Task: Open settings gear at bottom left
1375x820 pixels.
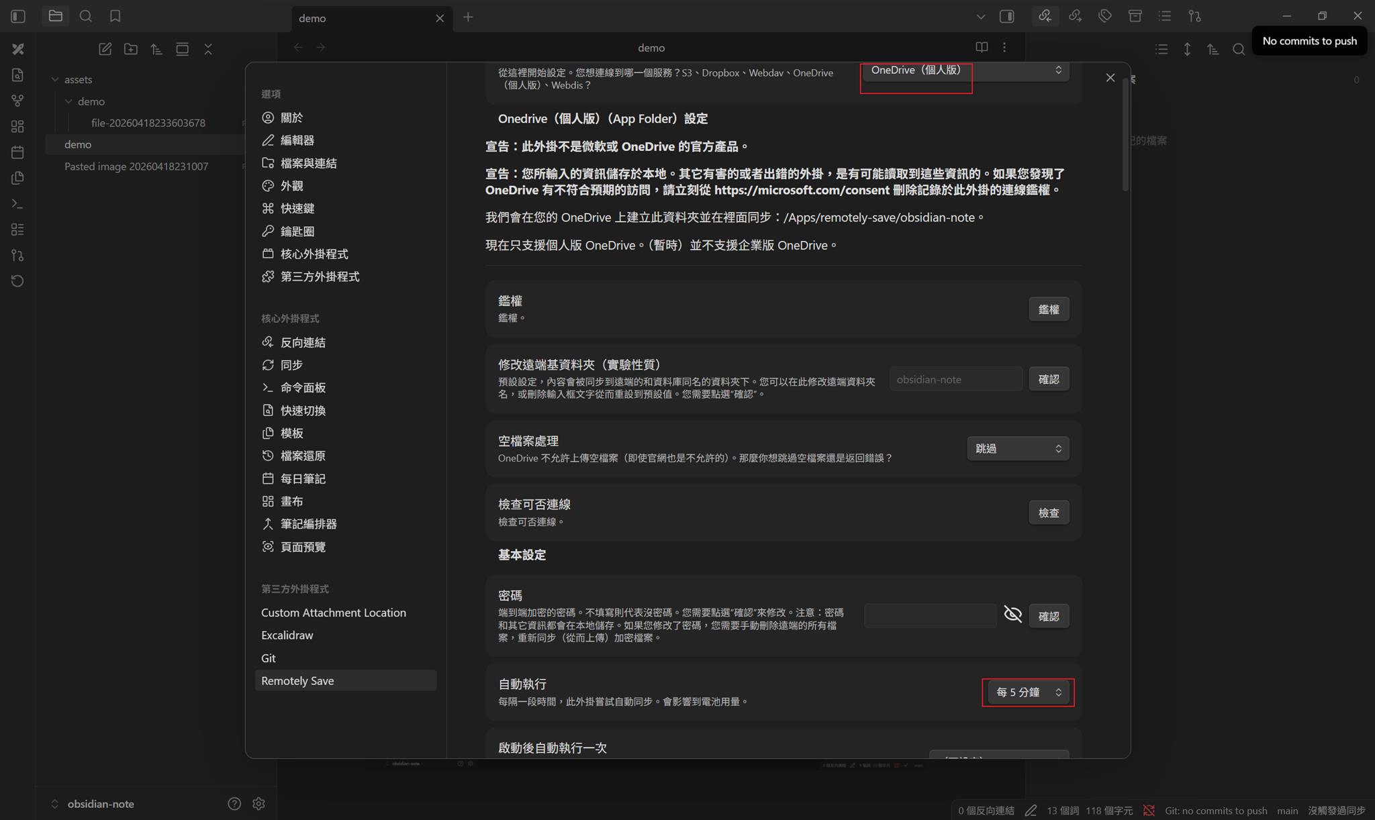Action: click(x=258, y=803)
